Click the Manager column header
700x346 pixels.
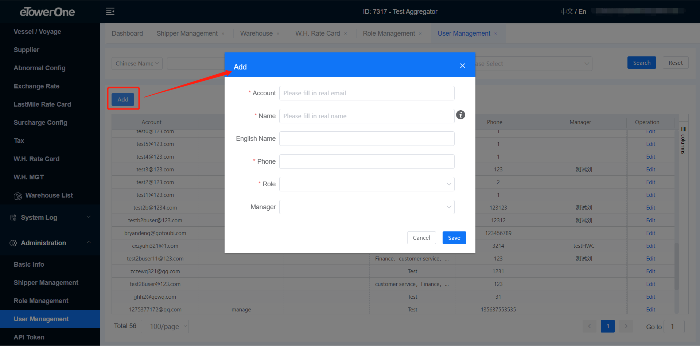click(580, 122)
